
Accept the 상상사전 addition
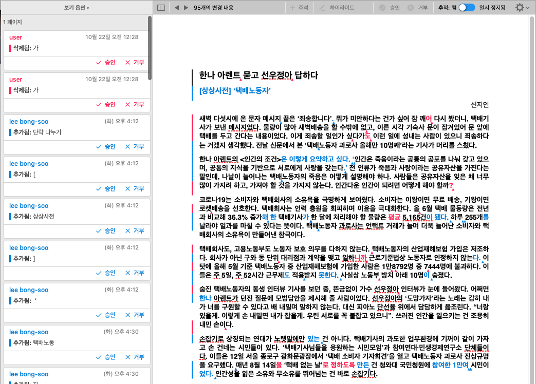[106, 231]
